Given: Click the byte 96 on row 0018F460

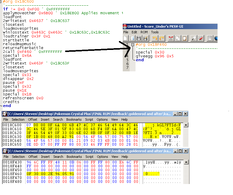Looking at the screenshot, I should click(x=58, y=174).
